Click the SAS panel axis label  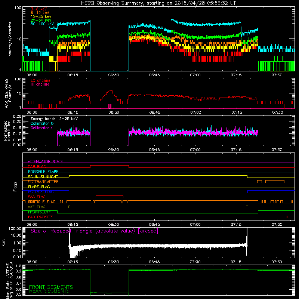[4, 243]
